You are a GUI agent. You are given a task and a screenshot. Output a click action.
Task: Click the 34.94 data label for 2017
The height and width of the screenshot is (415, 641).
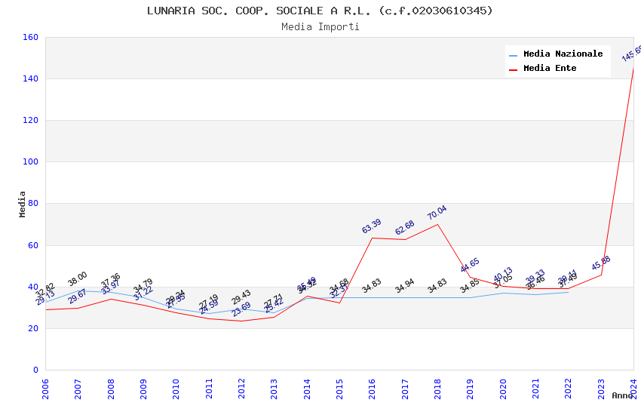[405, 286]
